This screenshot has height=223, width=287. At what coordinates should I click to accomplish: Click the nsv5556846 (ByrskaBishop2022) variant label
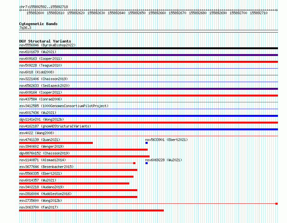[x=47, y=45]
